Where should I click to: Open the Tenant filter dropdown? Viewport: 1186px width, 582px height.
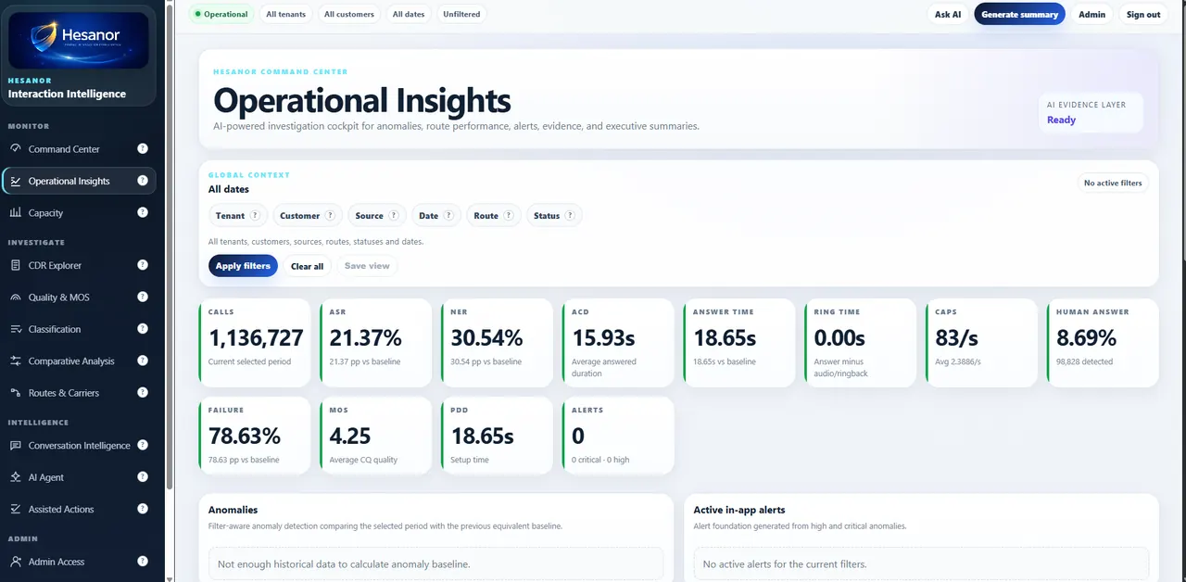click(x=238, y=216)
